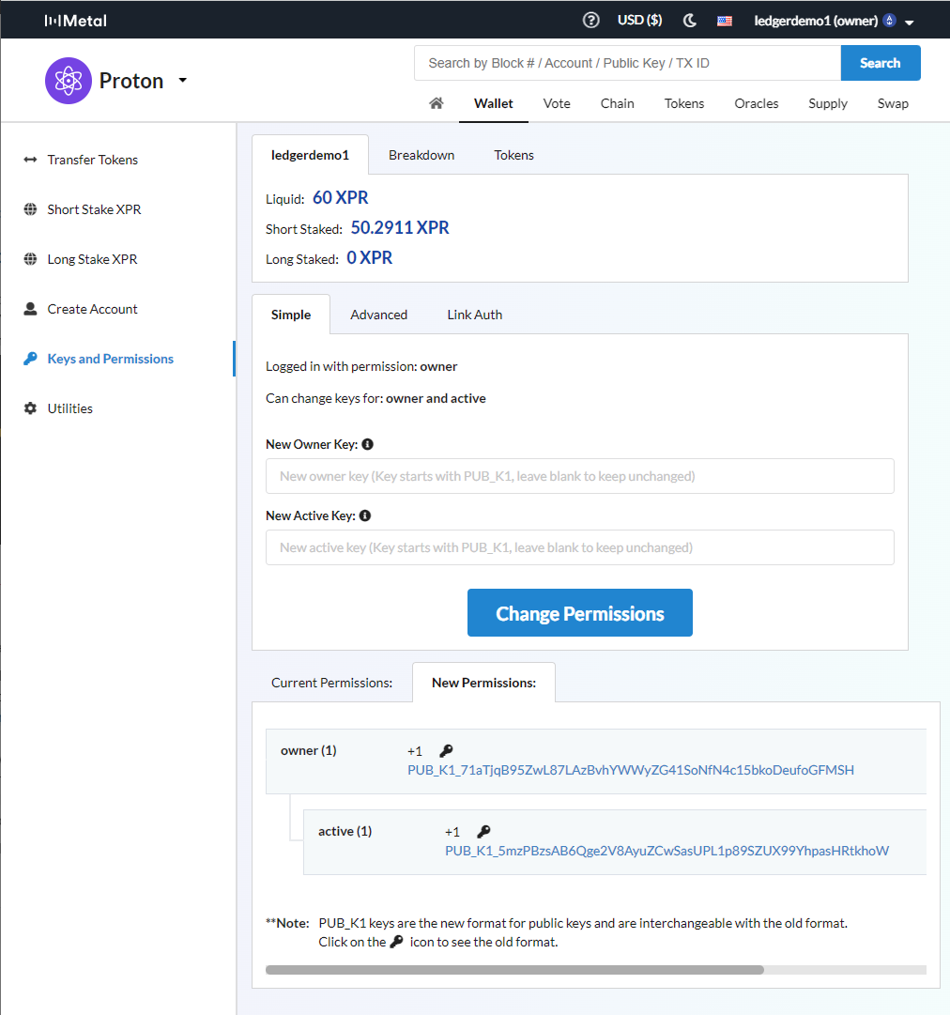Open the USD ($) currency dropdown
Screen dimensions: 950x1015
click(x=639, y=19)
